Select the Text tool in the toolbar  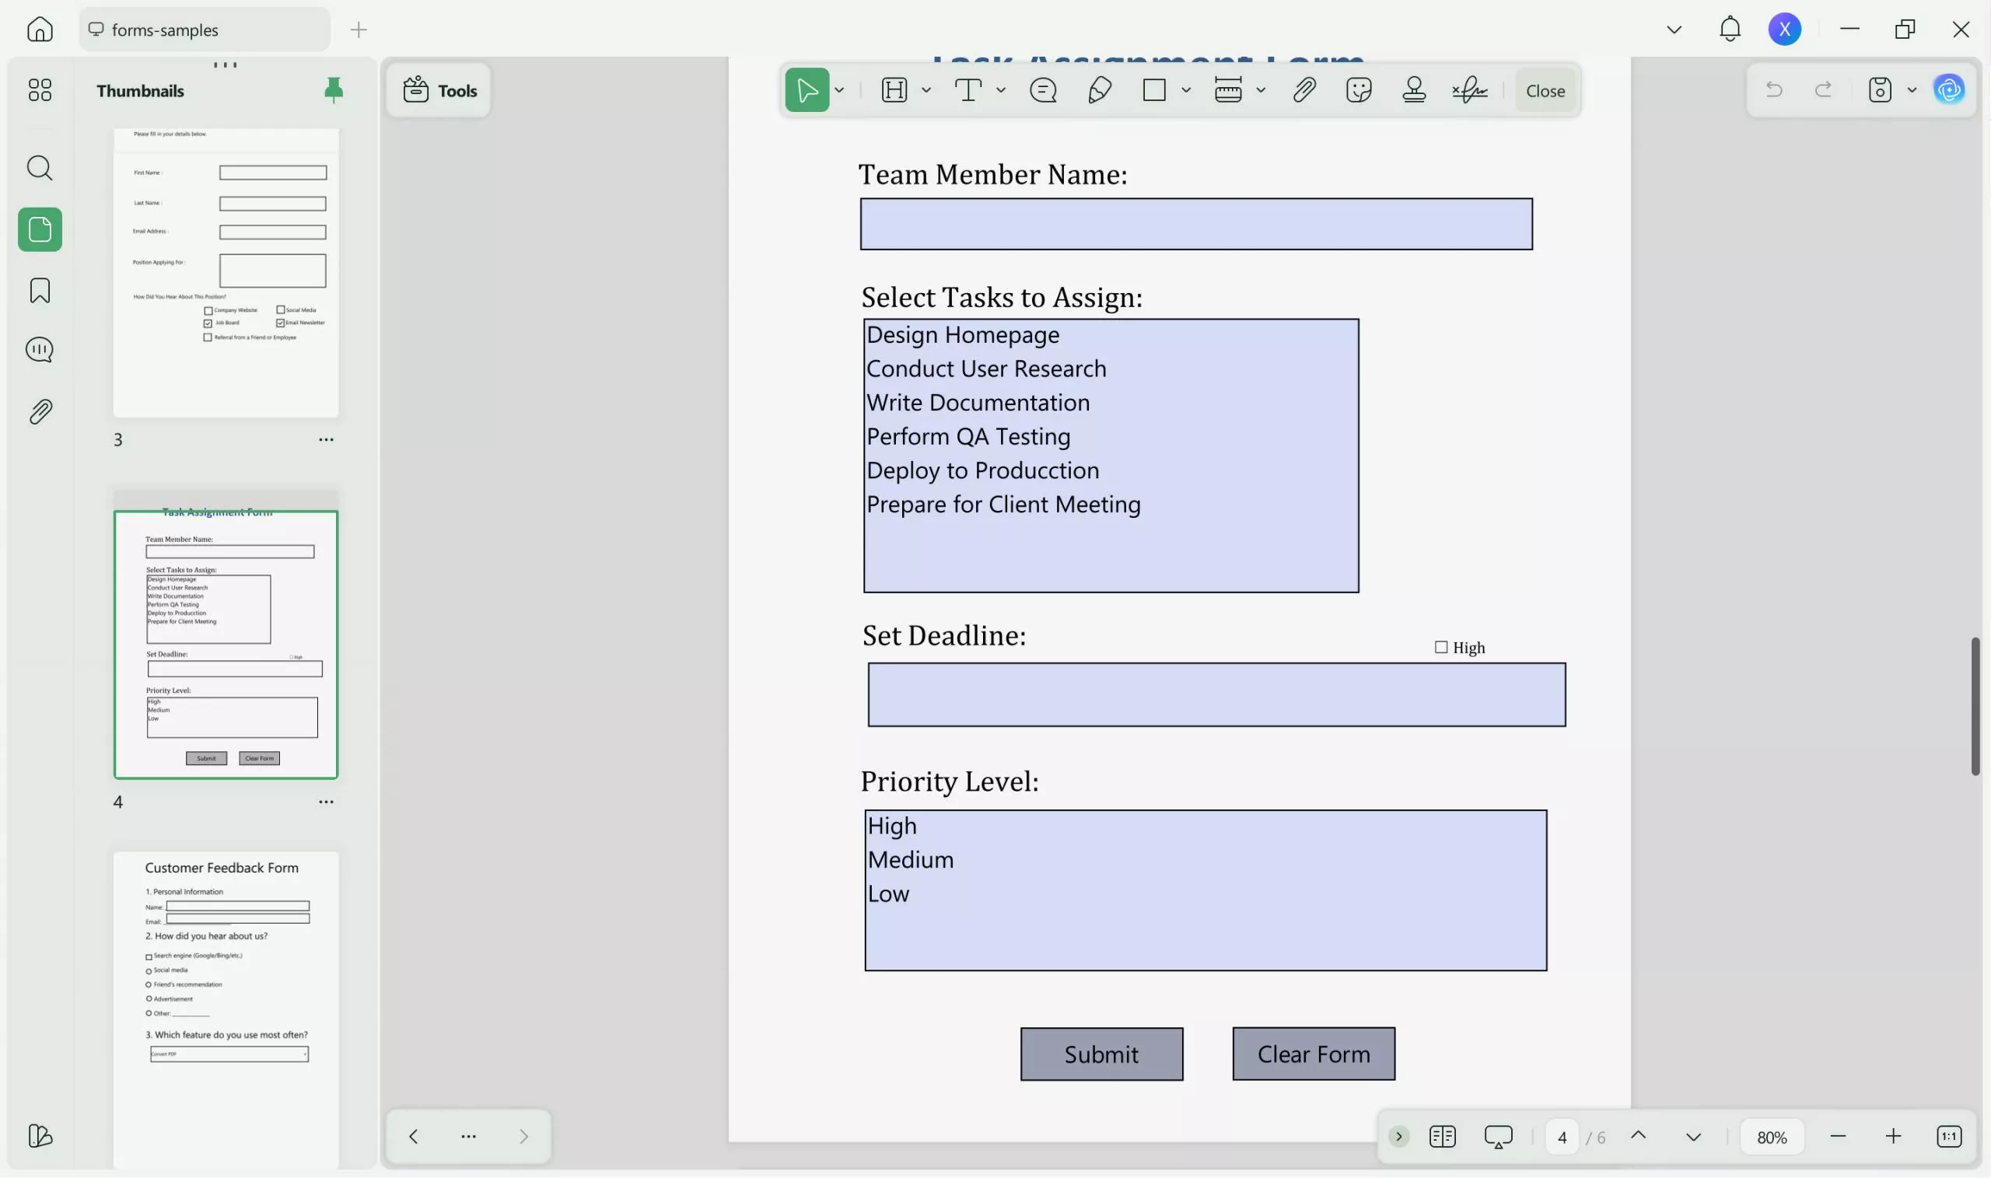pos(968,89)
